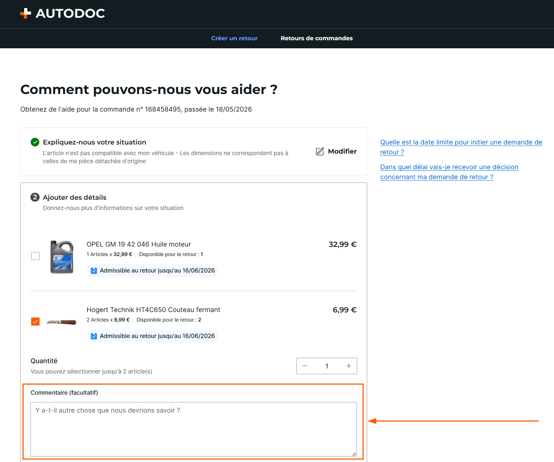Click the Comment pouvons-nous vous aider heading
This screenshot has height=462, width=554.
[x=149, y=90]
